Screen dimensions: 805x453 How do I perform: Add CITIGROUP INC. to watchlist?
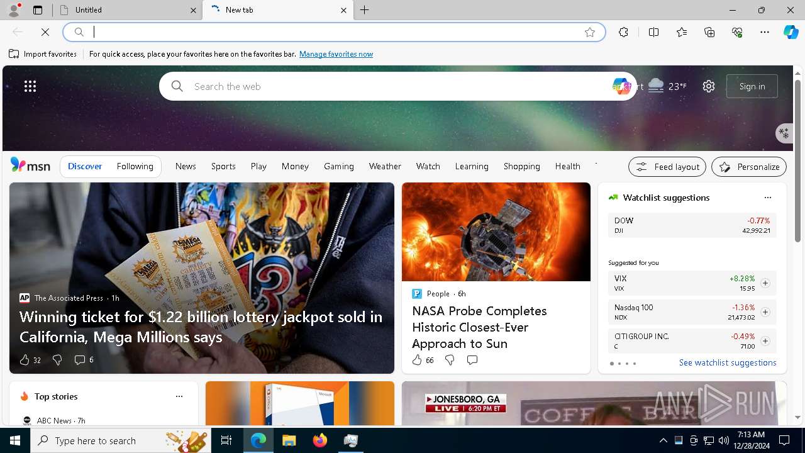765,341
